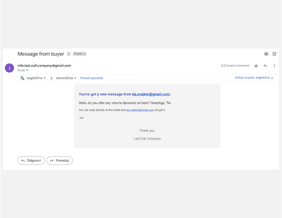Click Izklopi za jezik: angleščina link

coord(252,78)
